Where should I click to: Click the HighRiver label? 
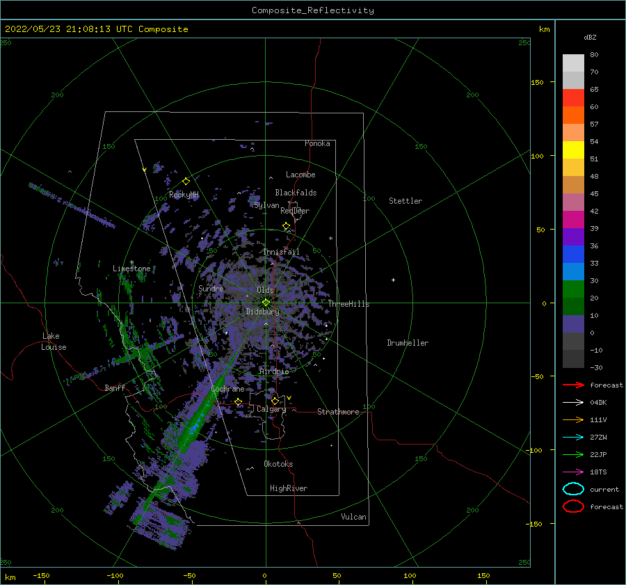pos(289,488)
